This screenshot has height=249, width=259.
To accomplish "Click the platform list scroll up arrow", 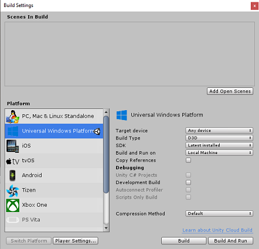I will 106,112.
